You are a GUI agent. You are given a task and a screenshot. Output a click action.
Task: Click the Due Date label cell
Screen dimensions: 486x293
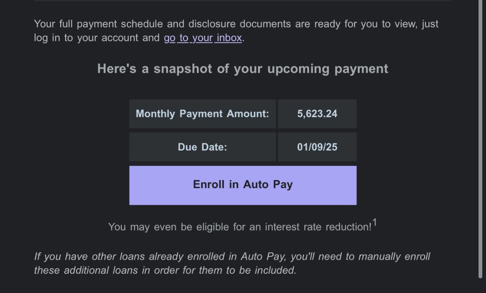pyautogui.click(x=202, y=147)
